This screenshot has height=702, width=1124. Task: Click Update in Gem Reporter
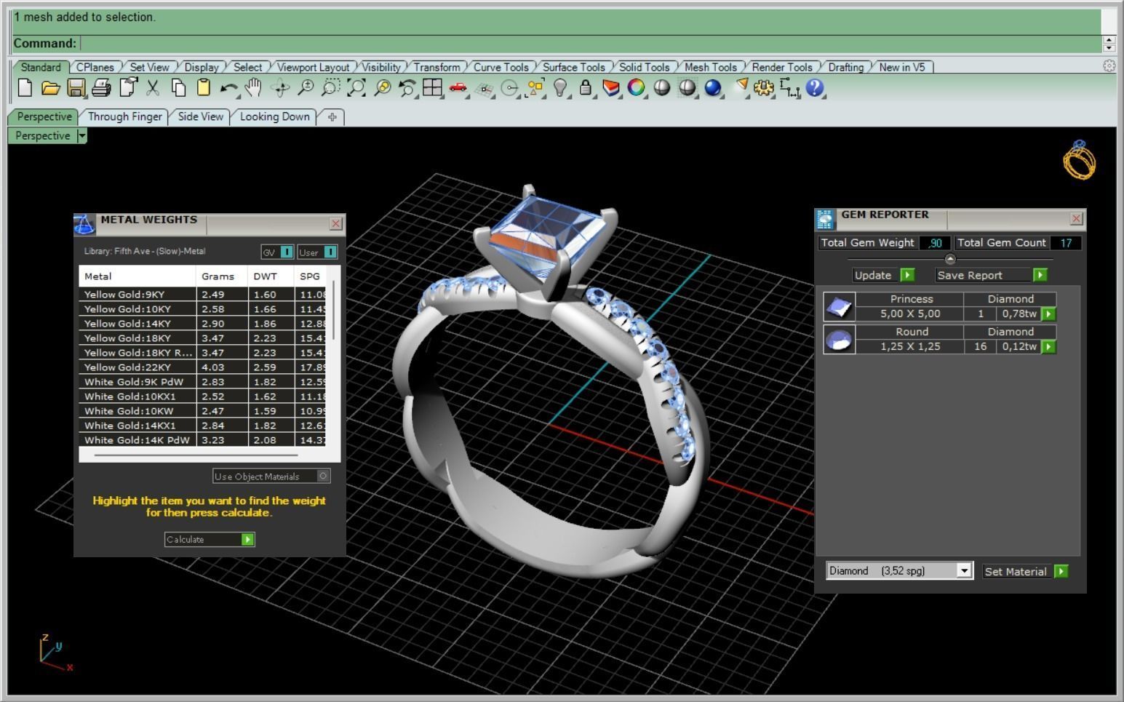pyautogui.click(x=884, y=275)
